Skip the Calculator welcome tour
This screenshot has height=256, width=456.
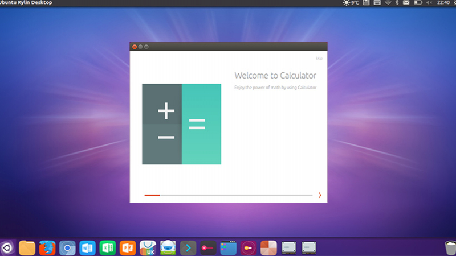(319, 59)
